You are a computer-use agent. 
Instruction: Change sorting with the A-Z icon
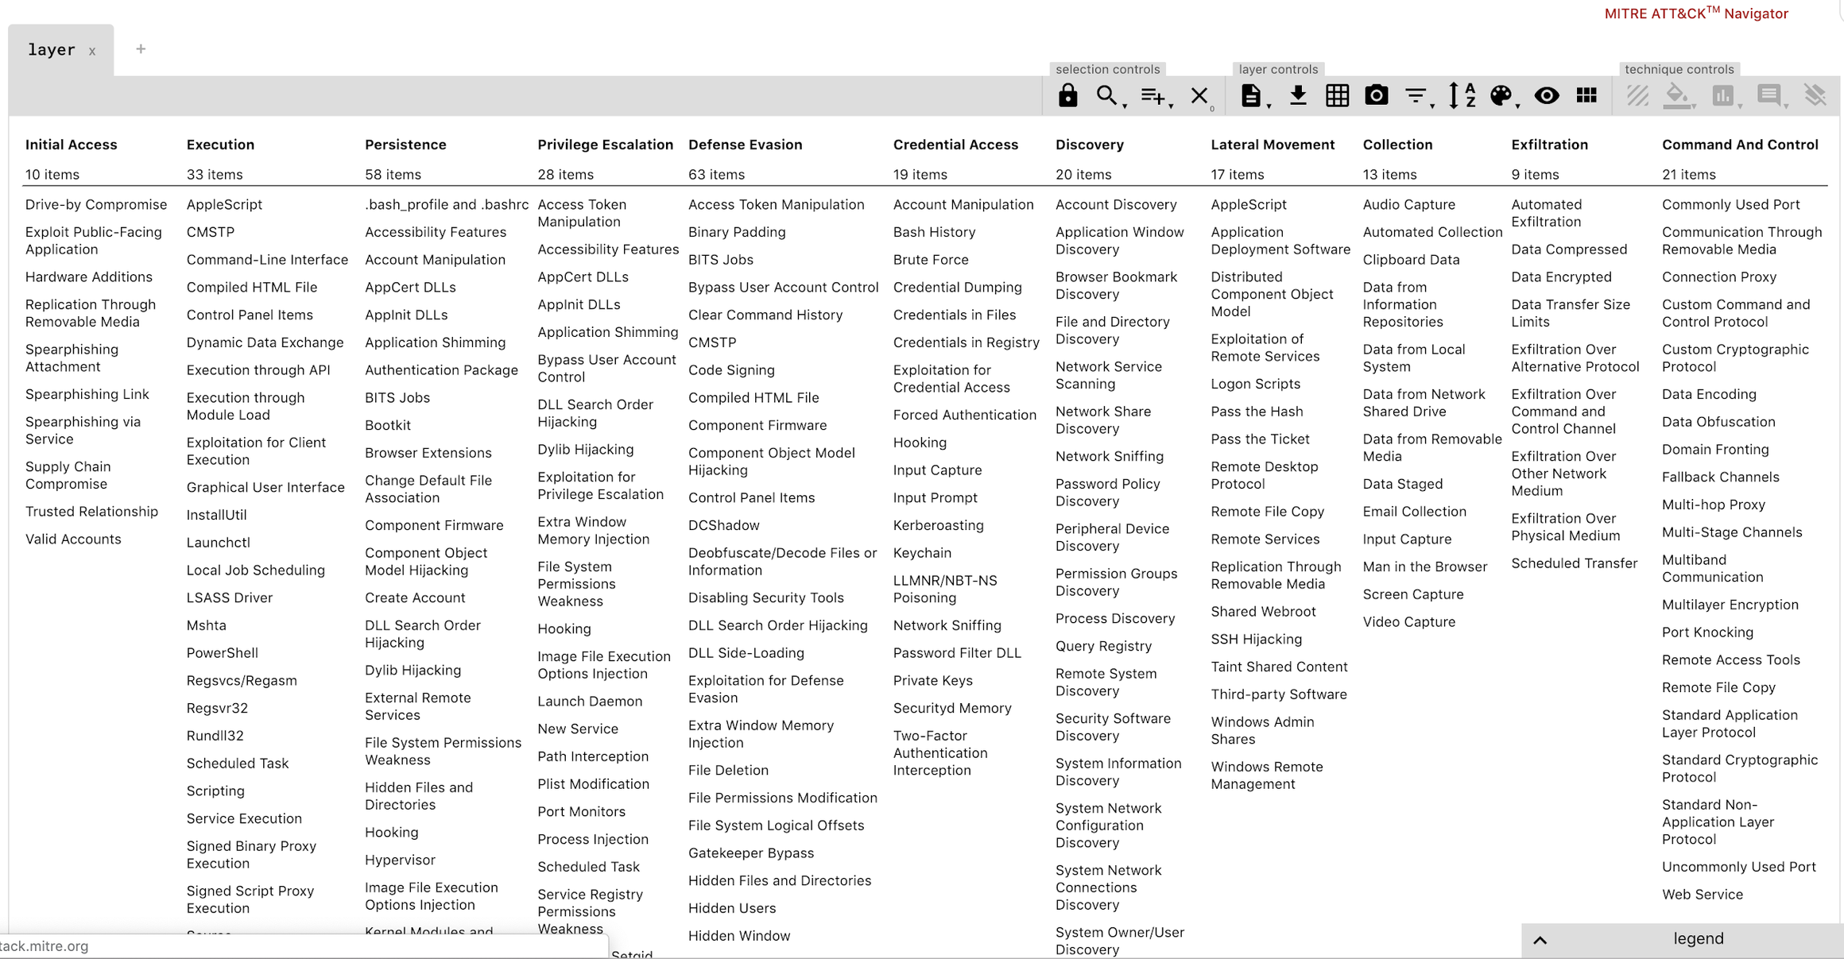click(x=1462, y=96)
